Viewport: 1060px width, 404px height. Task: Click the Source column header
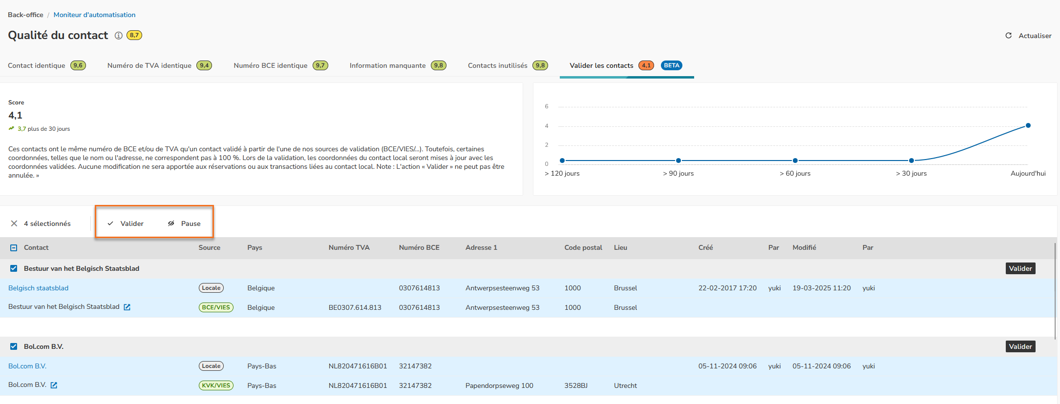[210, 248]
